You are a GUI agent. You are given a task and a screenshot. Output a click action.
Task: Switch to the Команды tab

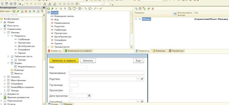coord(159,51)
